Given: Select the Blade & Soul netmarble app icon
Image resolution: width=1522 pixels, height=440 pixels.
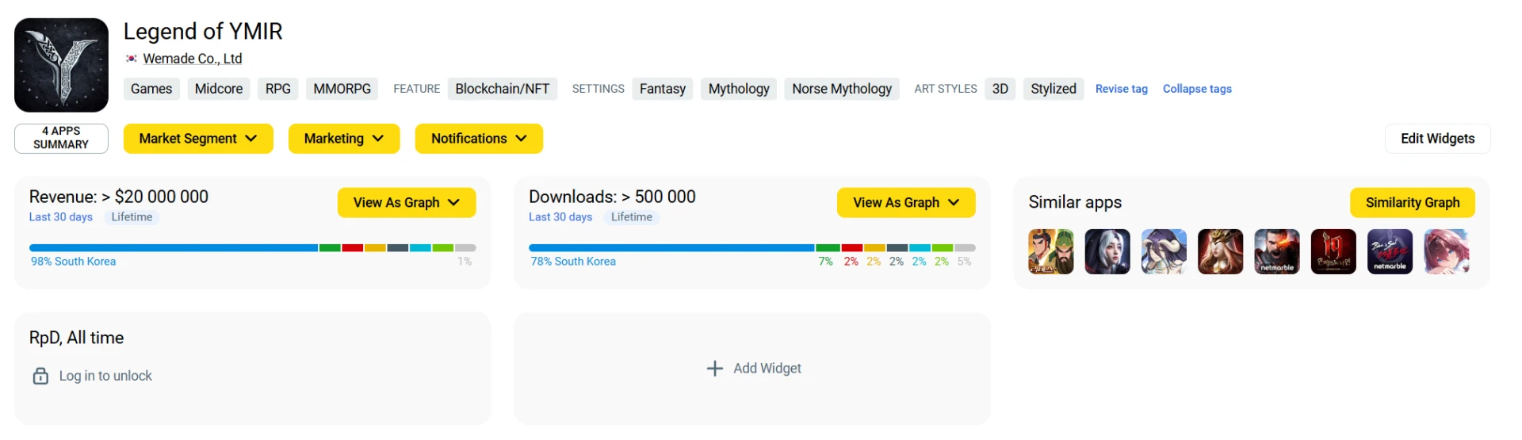Looking at the screenshot, I should point(1390,251).
